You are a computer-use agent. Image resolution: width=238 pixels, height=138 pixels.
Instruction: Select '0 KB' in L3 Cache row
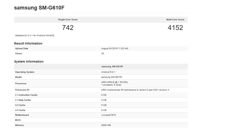click(x=104, y=110)
